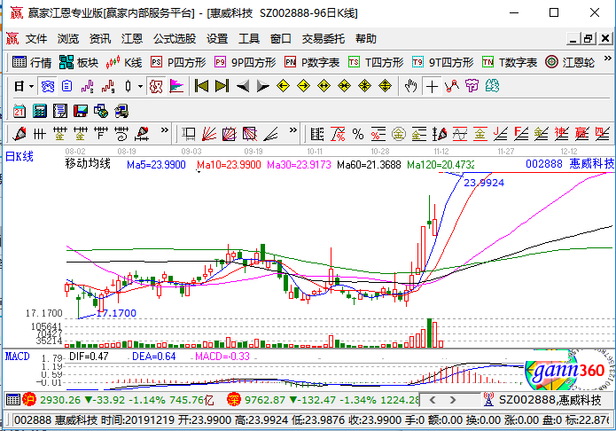The height and width of the screenshot is (431, 616).
Task: Expand the top toolbar overflow chevron
Action: 607,59
